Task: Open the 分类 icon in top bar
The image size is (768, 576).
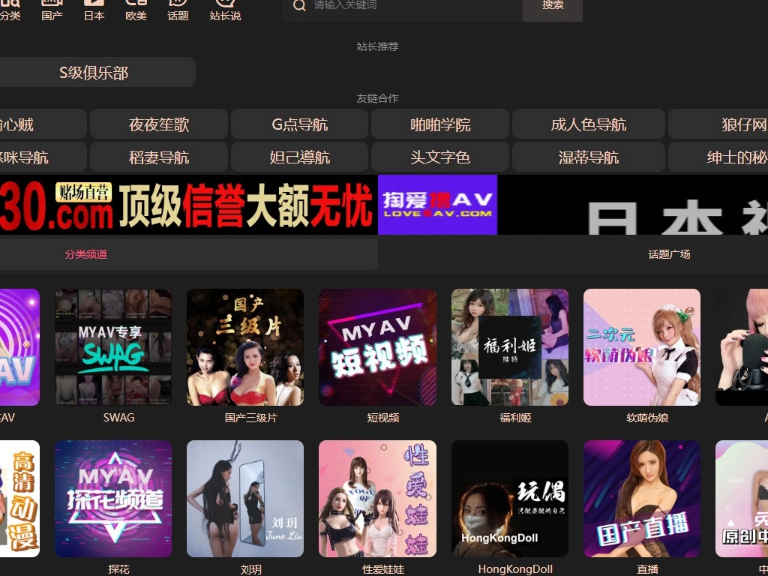Action: coord(10,4)
